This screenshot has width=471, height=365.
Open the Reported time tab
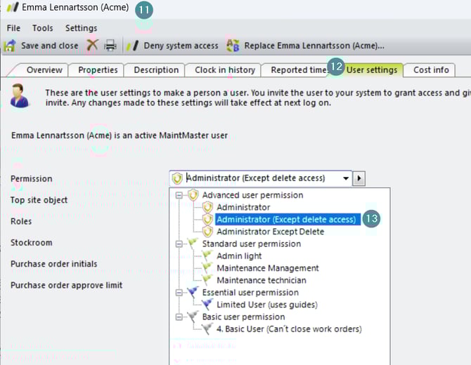(x=298, y=70)
